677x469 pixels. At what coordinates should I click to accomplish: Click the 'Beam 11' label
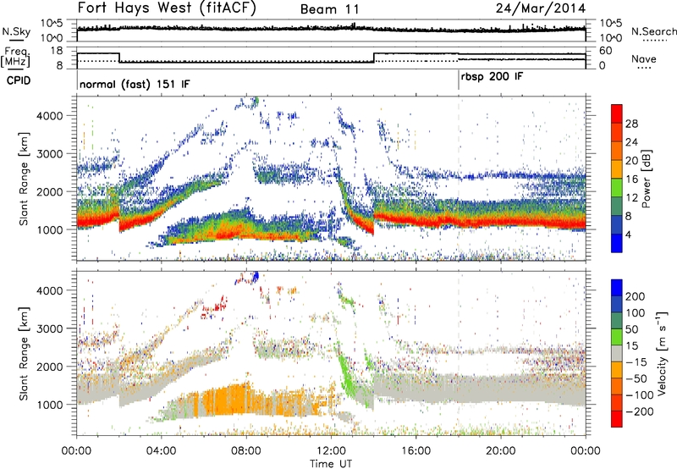coord(329,9)
